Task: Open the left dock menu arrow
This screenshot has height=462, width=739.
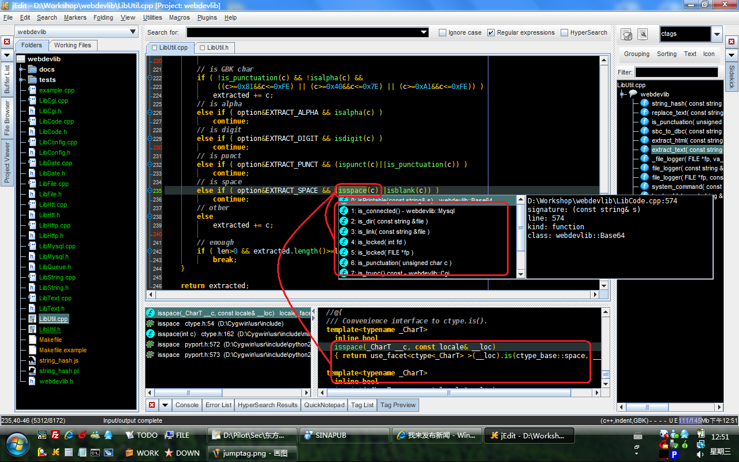Action: tap(7, 55)
